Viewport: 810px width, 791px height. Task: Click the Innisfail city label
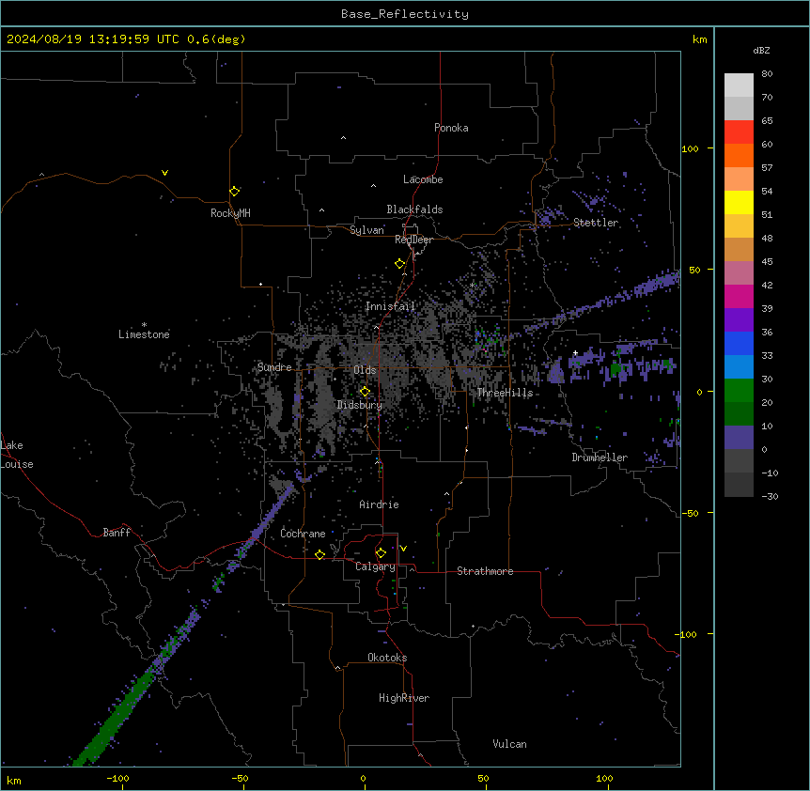click(x=390, y=306)
